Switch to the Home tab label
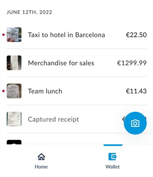The width and height of the screenshot is (153, 177). [x=41, y=167]
